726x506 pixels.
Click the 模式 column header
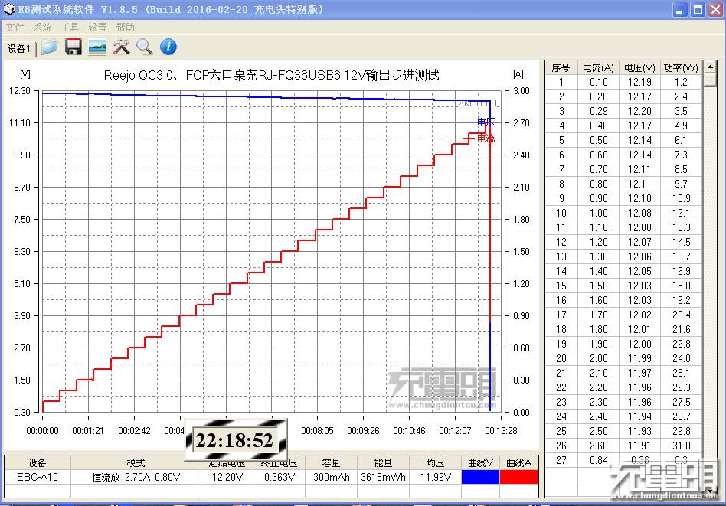[136, 462]
